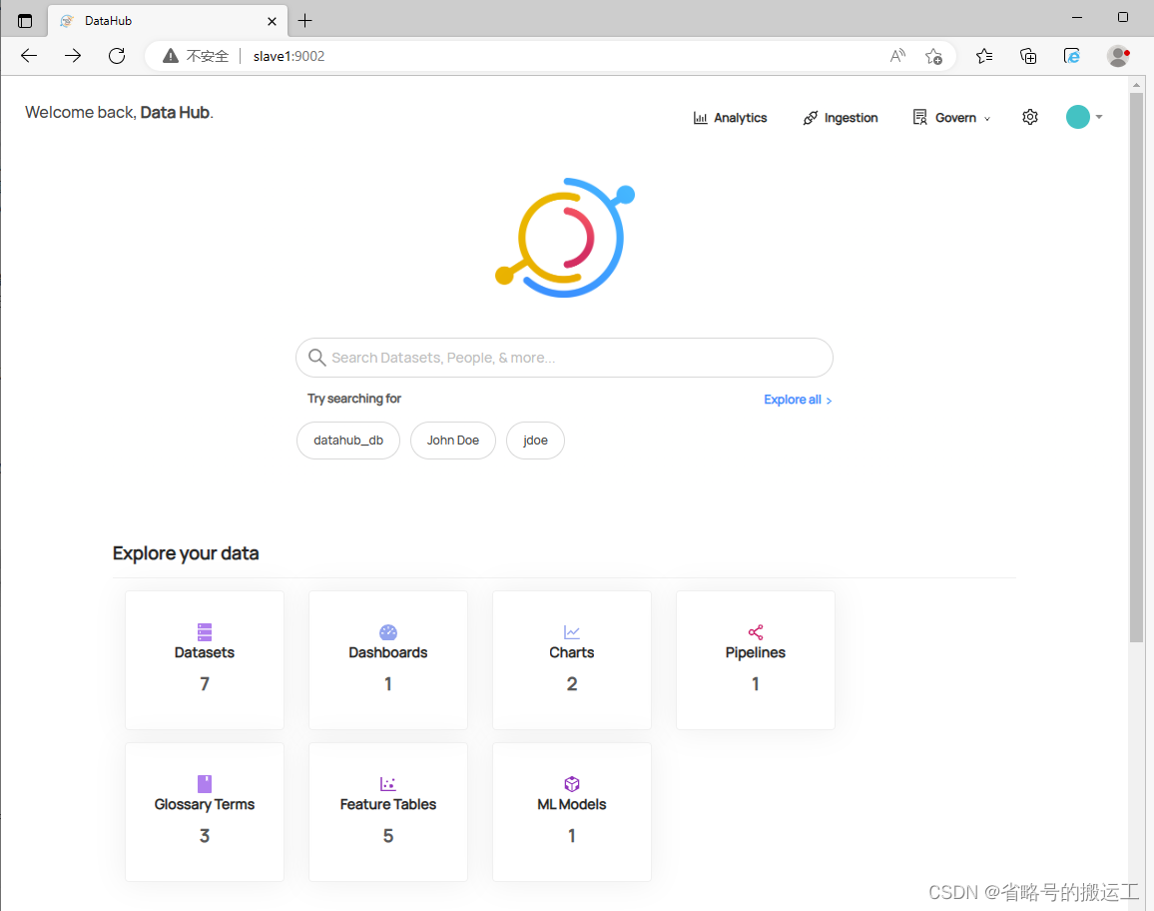Viewport: 1154px width, 911px height.
Task: Go back using browser back arrow
Action: (29, 56)
